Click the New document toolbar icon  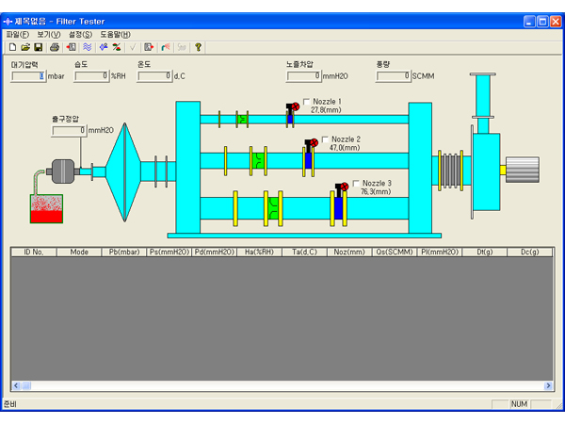12,46
